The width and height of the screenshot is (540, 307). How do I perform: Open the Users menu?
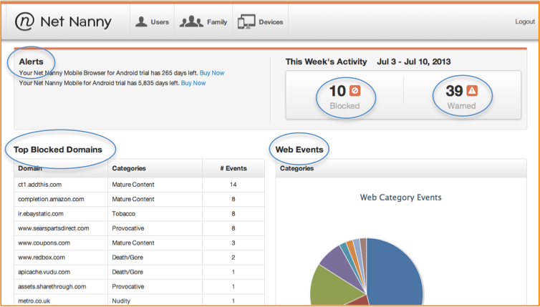(152, 21)
